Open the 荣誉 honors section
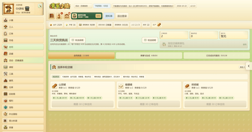Viewport: 252px width, 132px height. pos(23,127)
